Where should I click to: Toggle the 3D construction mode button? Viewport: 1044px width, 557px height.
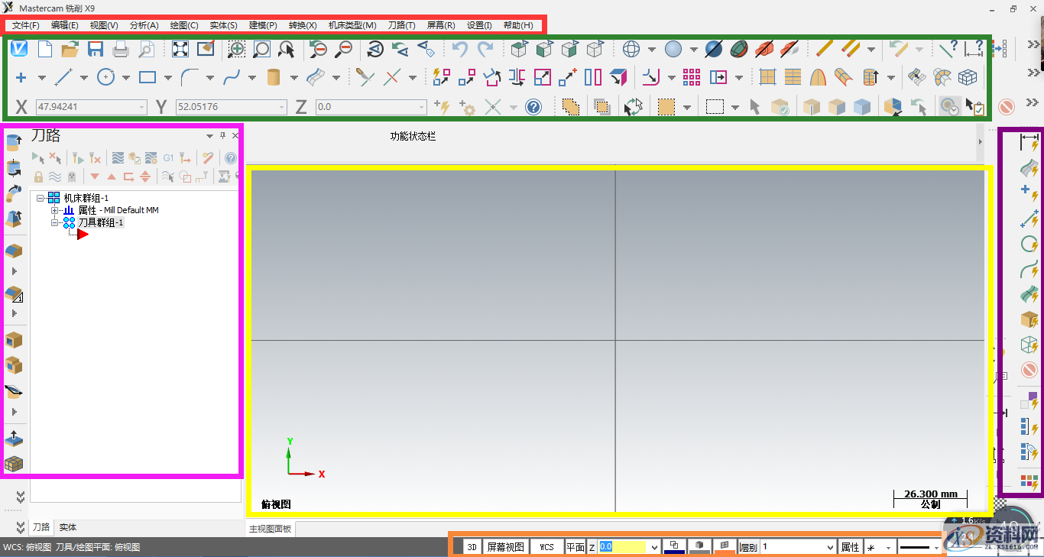[472, 547]
